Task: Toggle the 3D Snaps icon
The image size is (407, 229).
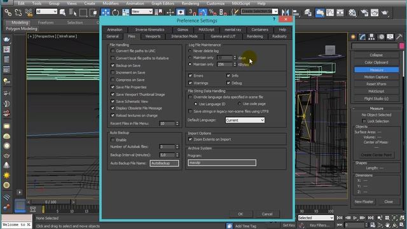Action: click(x=192, y=12)
